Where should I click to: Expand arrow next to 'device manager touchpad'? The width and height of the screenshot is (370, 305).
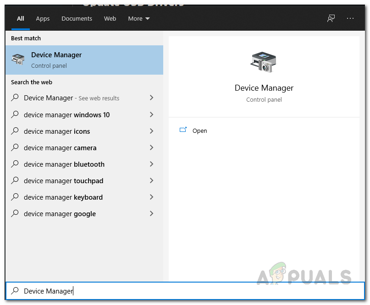coord(151,181)
